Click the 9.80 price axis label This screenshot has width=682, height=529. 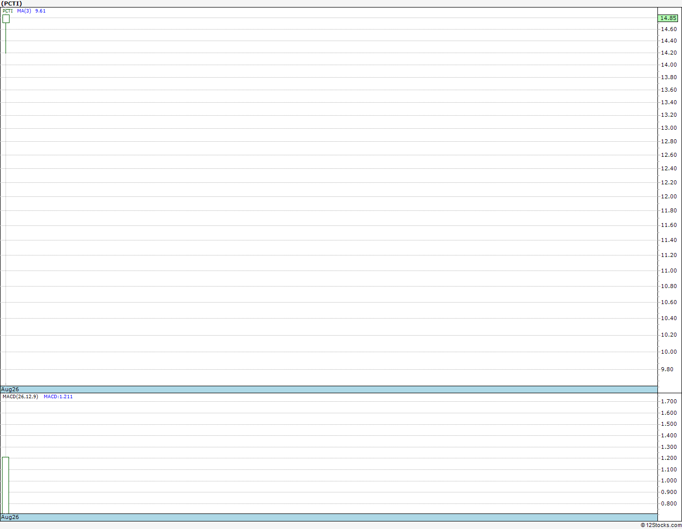(667, 369)
